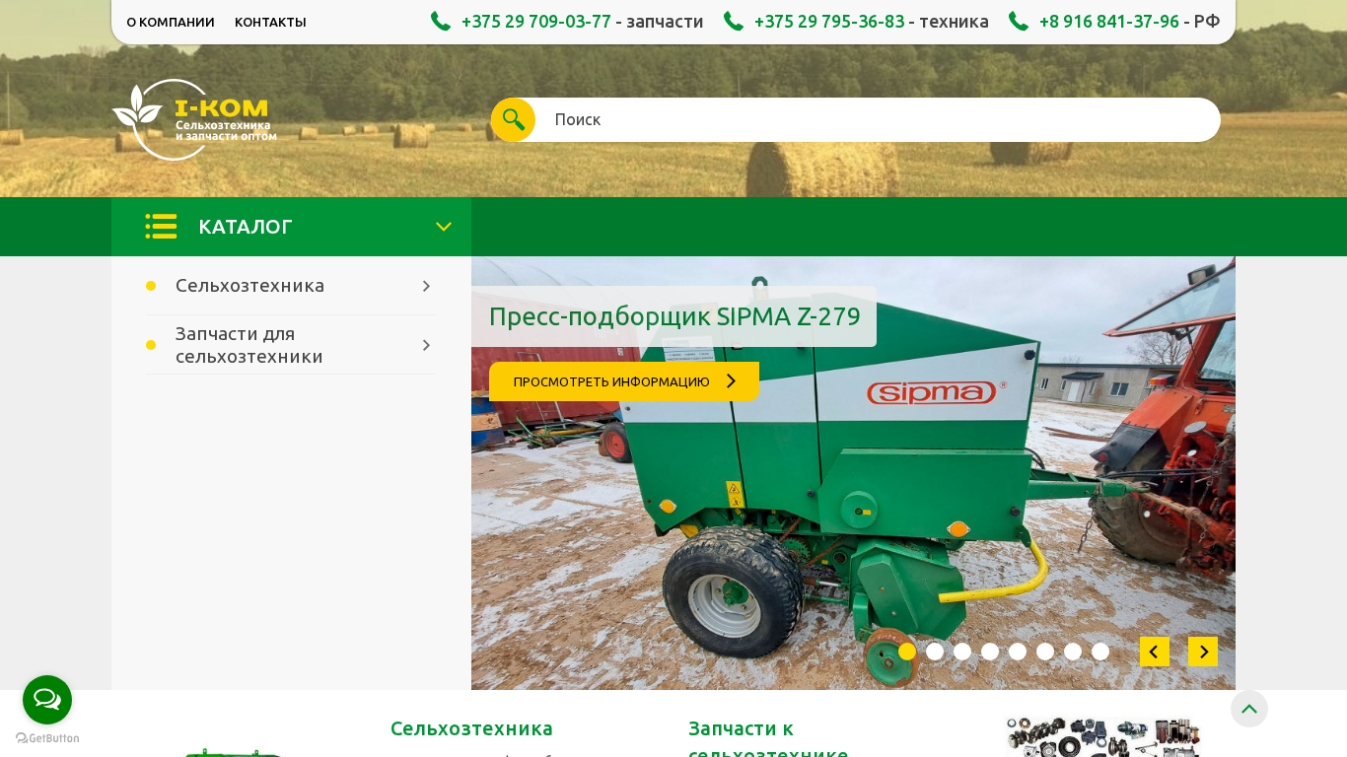Go to next slide with right arrow

[x=1203, y=652]
